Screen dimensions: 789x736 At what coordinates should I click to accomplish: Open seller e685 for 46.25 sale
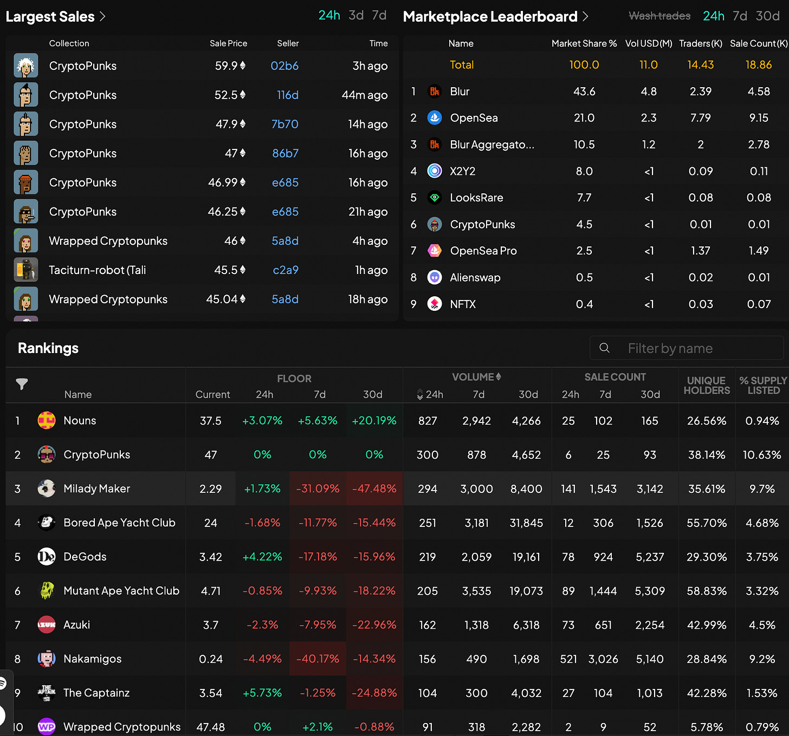click(x=285, y=212)
